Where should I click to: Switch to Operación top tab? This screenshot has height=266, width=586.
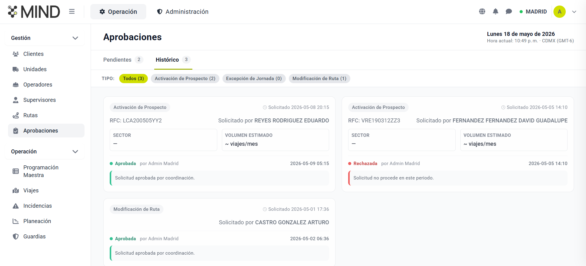pyautogui.click(x=118, y=12)
